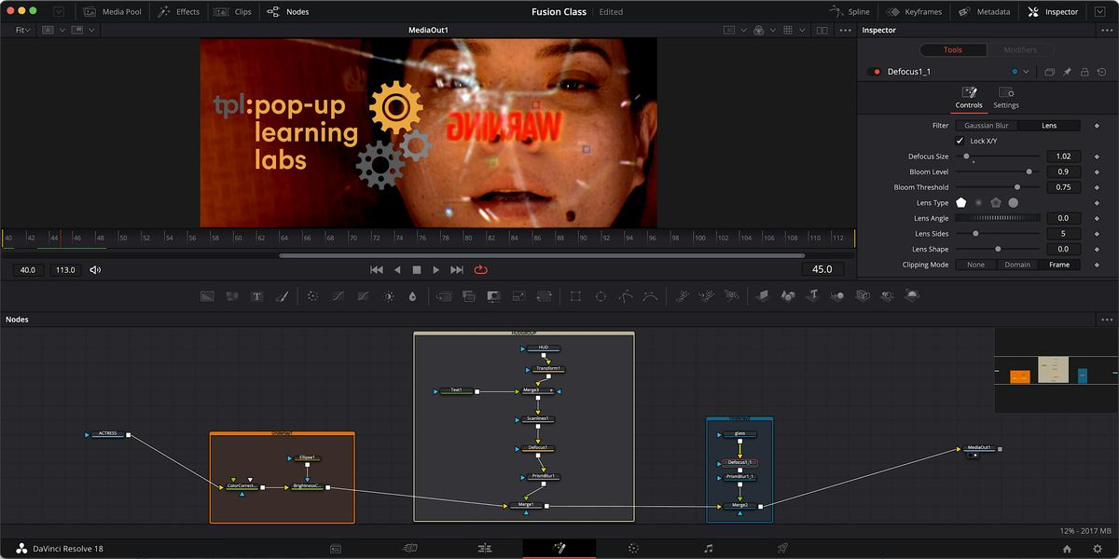Screen dimensions: 1119x559
Task: Add a Color Corrector tool from toolbar
Action: [312, 296]
